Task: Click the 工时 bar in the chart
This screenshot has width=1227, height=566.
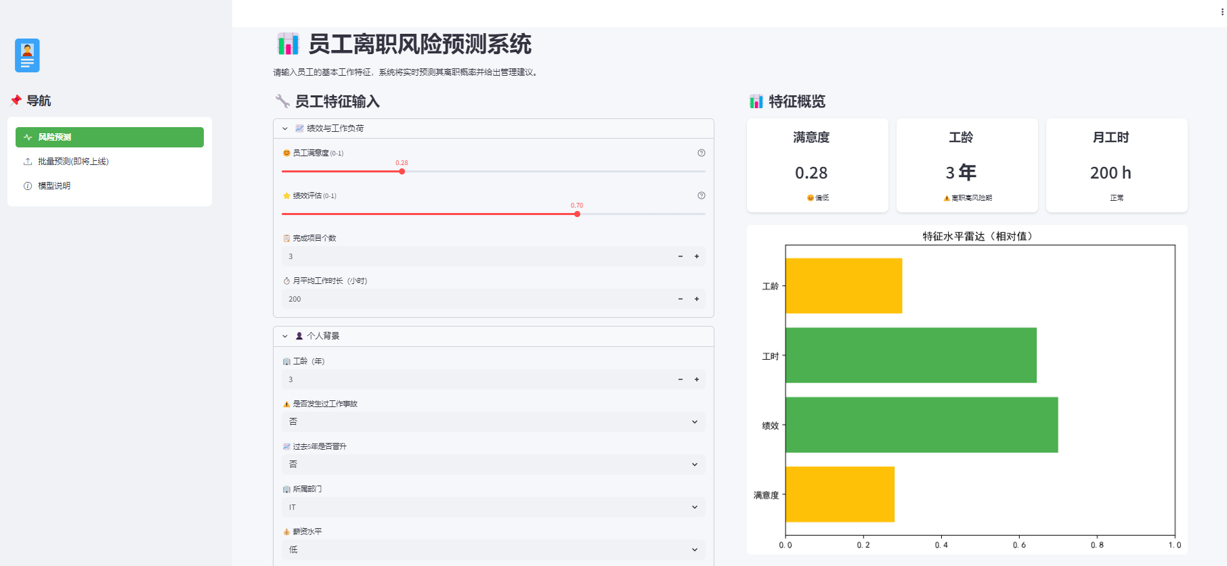Action: 911,355
